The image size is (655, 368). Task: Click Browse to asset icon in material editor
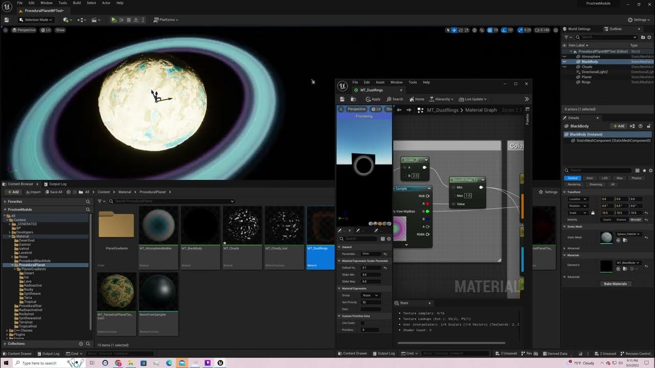tap(353, 99)
